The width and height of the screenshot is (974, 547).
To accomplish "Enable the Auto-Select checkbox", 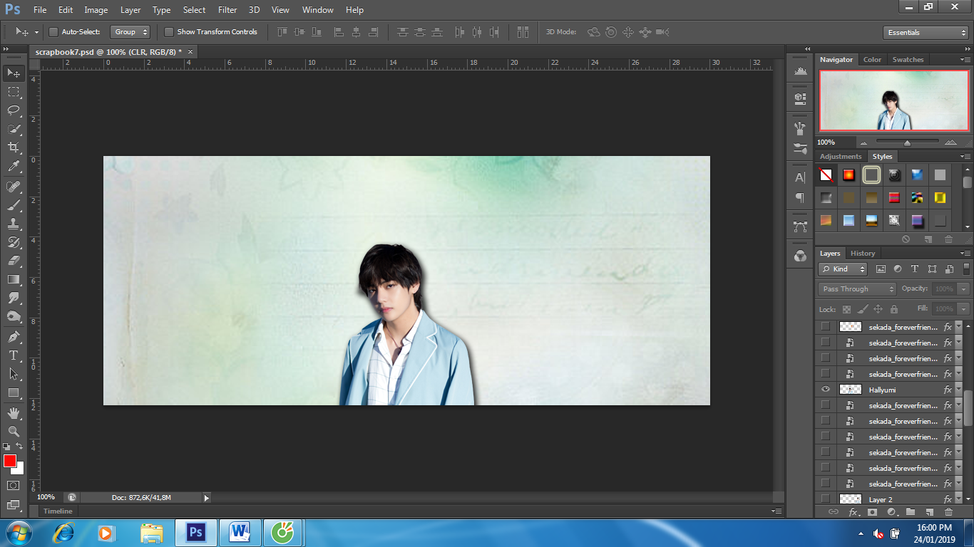I will (53, 32).
